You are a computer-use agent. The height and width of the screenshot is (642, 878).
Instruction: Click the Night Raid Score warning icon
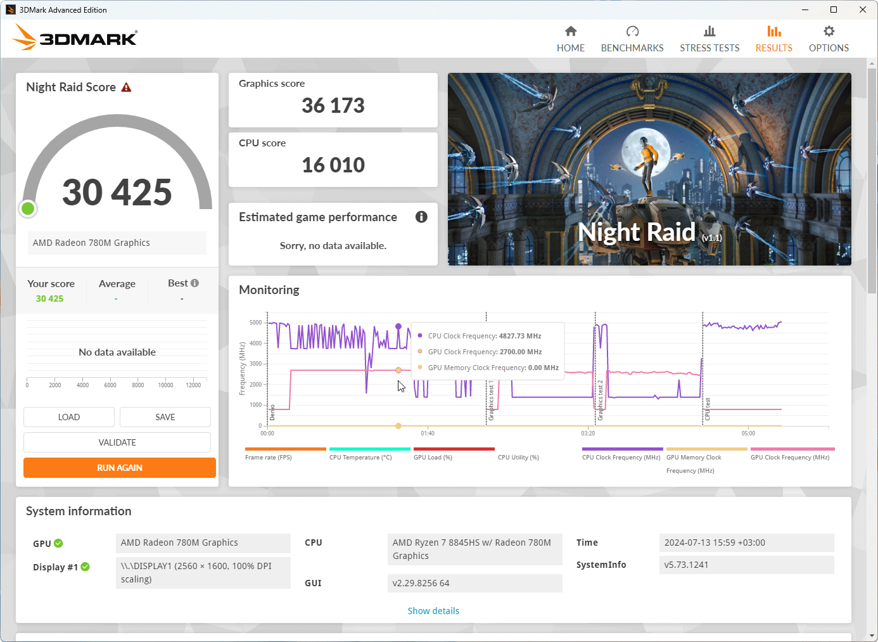(126, 87)
